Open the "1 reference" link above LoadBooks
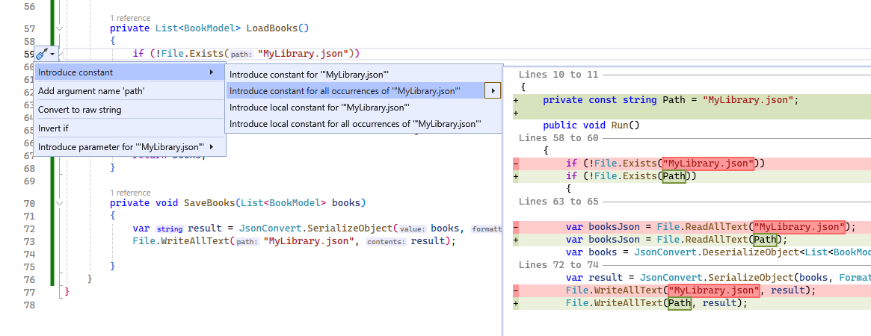 (x=130, y=17)
